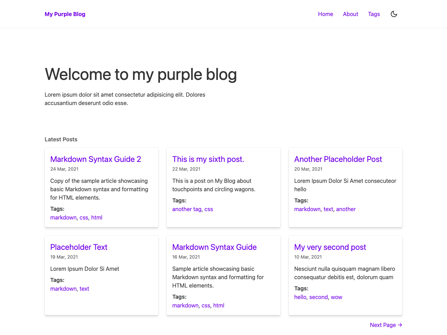Go to the Next Page
This screenshot has width=447, height=335.
click(x=383, y=325)
